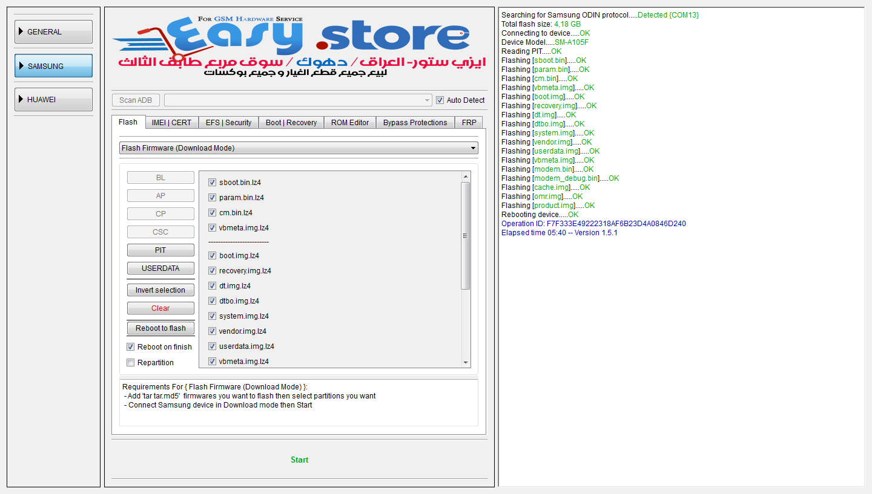Screen dimensions: 872x494
Task: Uncheck dt.img.lz4 partition
Action: point(212,286)
